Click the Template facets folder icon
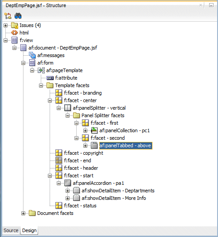 pyautogui.click(x=50, y=85)
